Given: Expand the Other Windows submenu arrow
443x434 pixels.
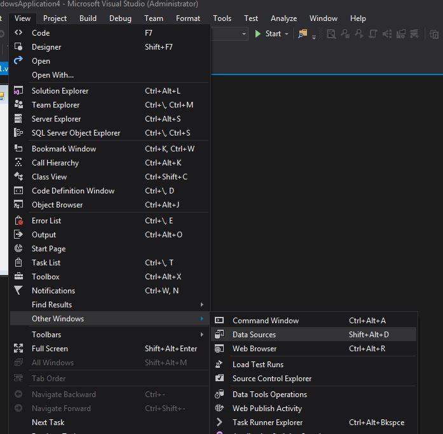Looking at the screenshot, I should click(x=201, y=319).
